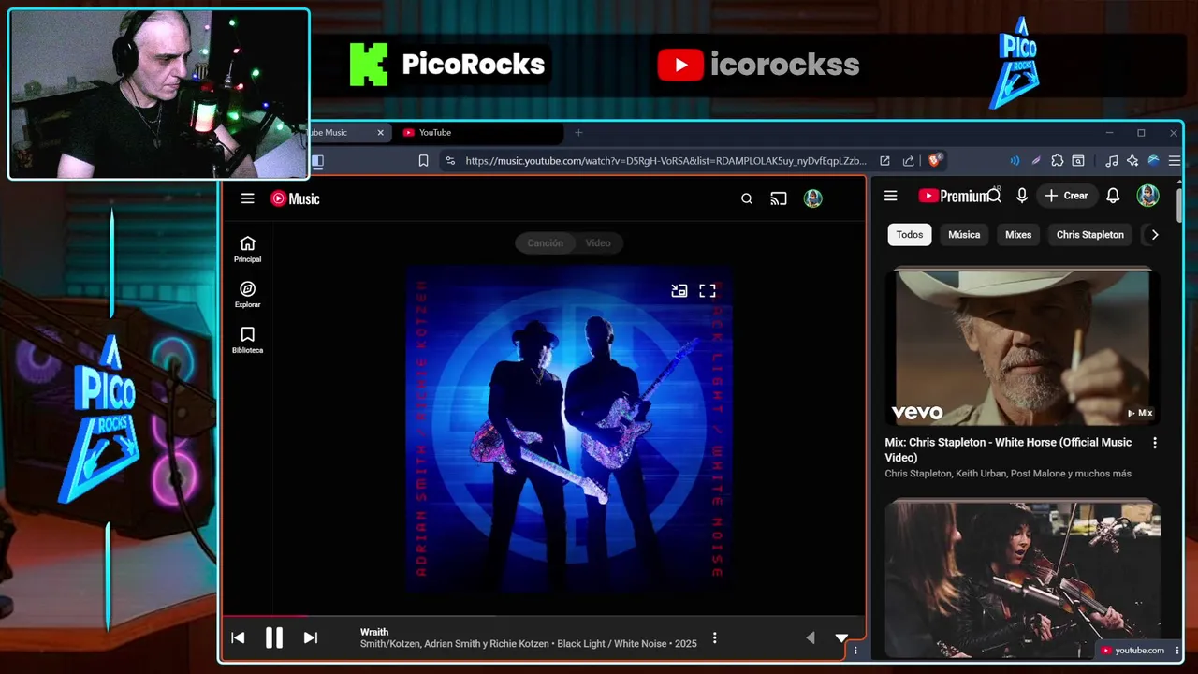1198x674 pixels.
Task: Show more filter chips with right chevron
Action: tap(1155, 235)
